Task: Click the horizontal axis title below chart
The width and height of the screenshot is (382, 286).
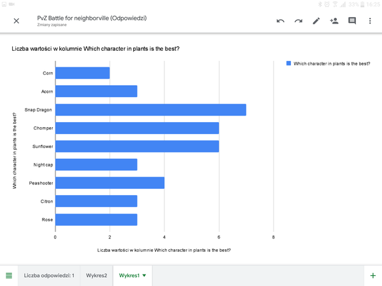Action: tap(164, 250)
